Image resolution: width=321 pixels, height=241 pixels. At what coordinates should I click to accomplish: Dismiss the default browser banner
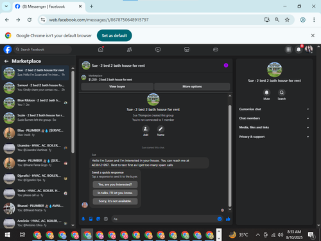tap(313, 35)
